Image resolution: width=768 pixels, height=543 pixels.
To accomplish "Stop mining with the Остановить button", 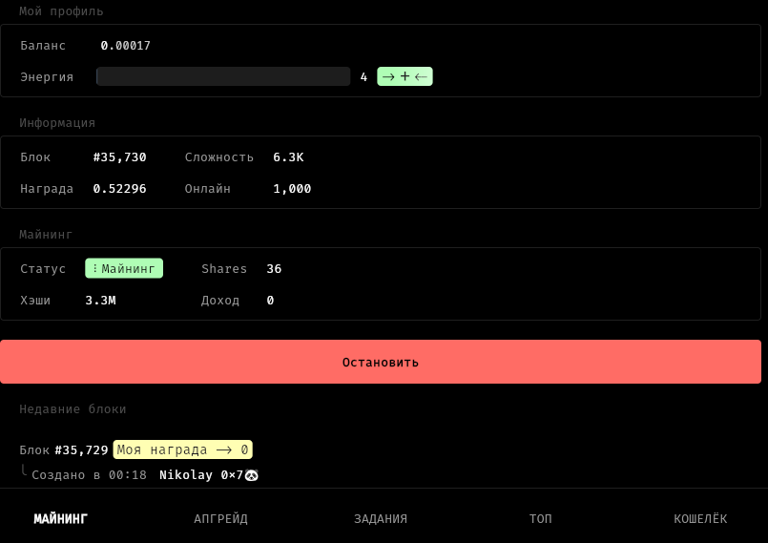I will 381,362.
